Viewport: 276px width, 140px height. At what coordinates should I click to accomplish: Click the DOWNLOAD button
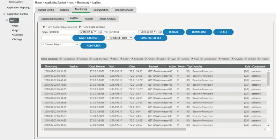click(x=199, y=32)
